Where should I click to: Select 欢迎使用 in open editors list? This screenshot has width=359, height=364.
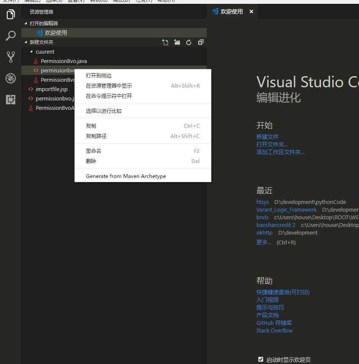pyautogui.click(x=114, y=33)
